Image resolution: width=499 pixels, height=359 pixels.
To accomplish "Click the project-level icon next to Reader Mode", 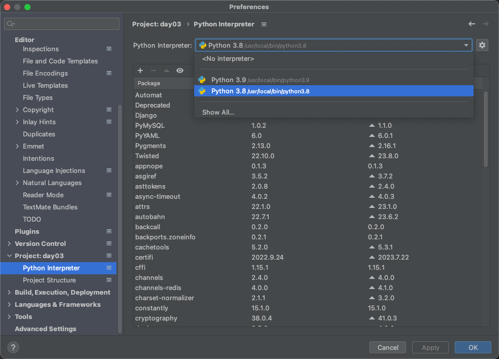I will point(109,195).
